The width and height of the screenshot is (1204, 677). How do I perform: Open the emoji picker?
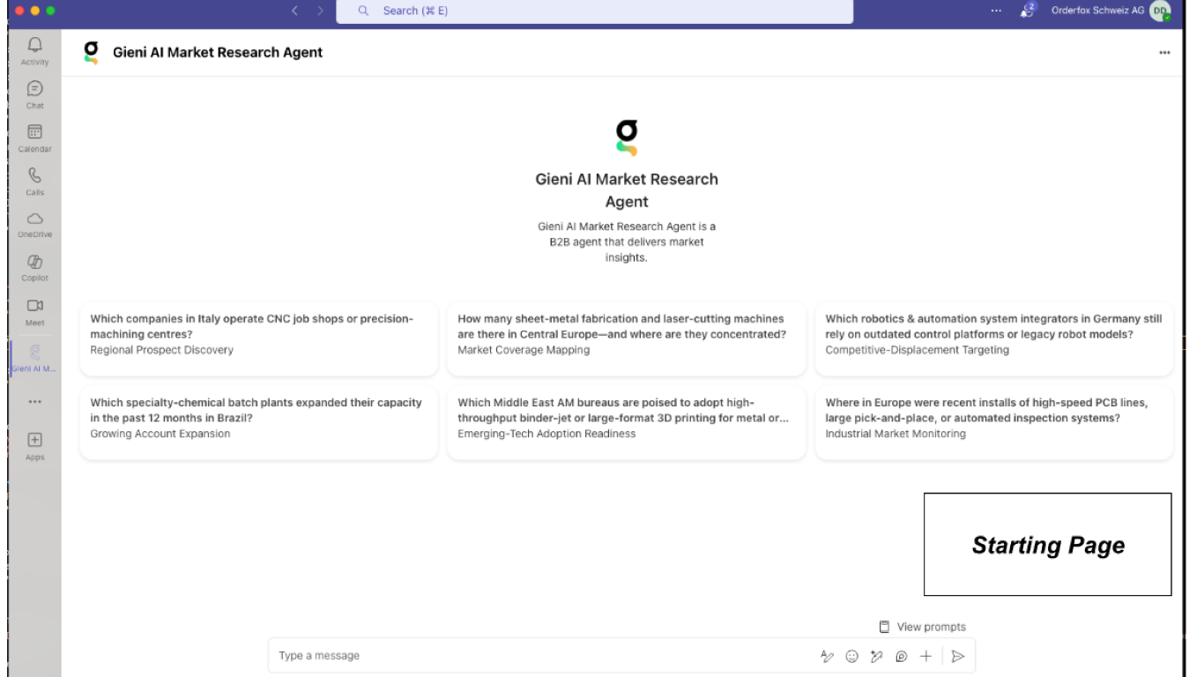(x=851, y=656)
